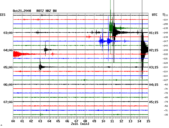Click the channel label HHZ

48,11
